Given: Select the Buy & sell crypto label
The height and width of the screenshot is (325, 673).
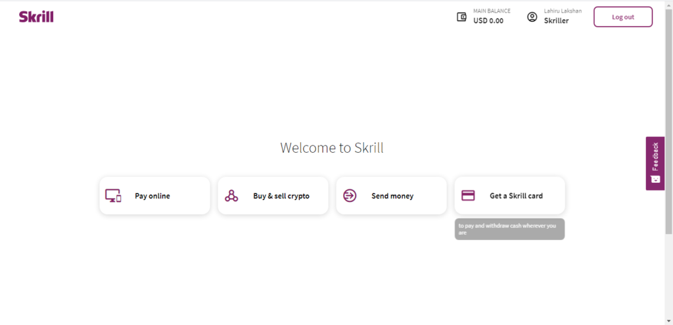Looking at the screenshot, I should pos(281,196).
